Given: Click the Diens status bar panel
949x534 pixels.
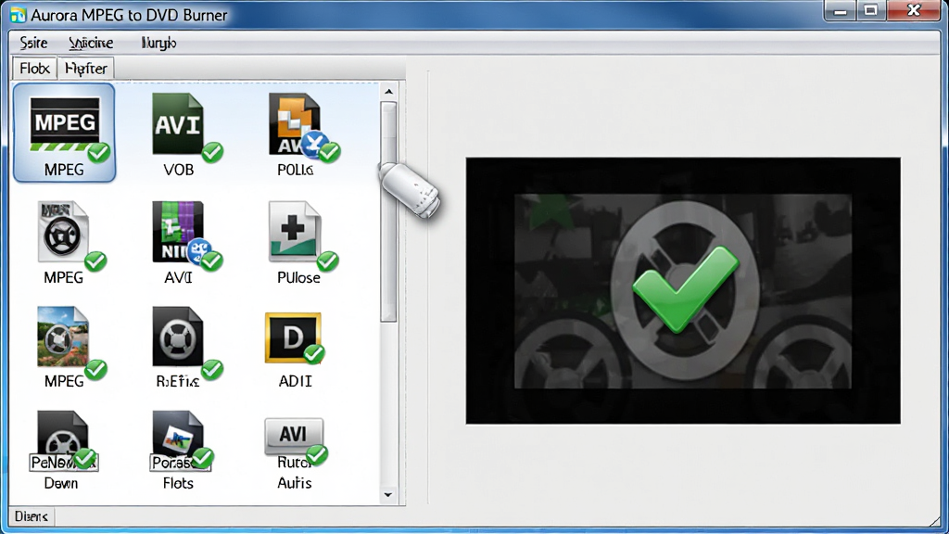Looking at the screenshot, I should click(x=32, y=516).
